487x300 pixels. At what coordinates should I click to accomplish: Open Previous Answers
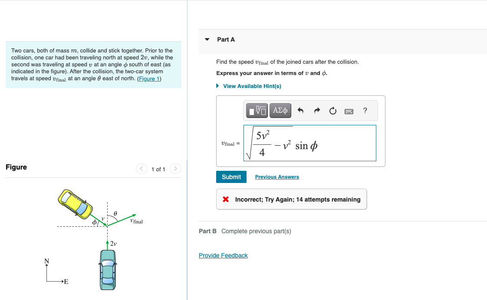tap(276, 177)
